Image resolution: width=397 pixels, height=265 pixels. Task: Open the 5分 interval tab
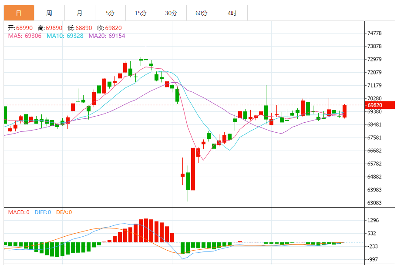(x=110, y=13)
